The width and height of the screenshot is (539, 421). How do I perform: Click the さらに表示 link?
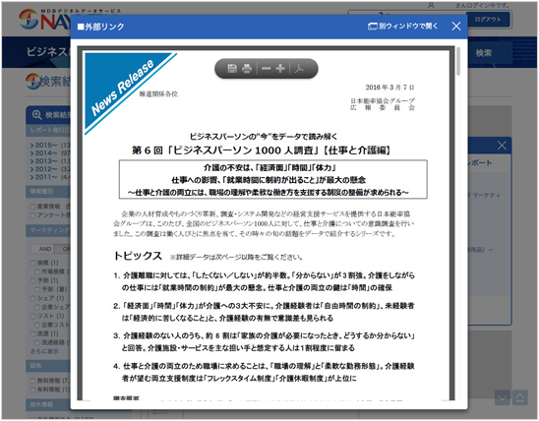pos(44,351)
